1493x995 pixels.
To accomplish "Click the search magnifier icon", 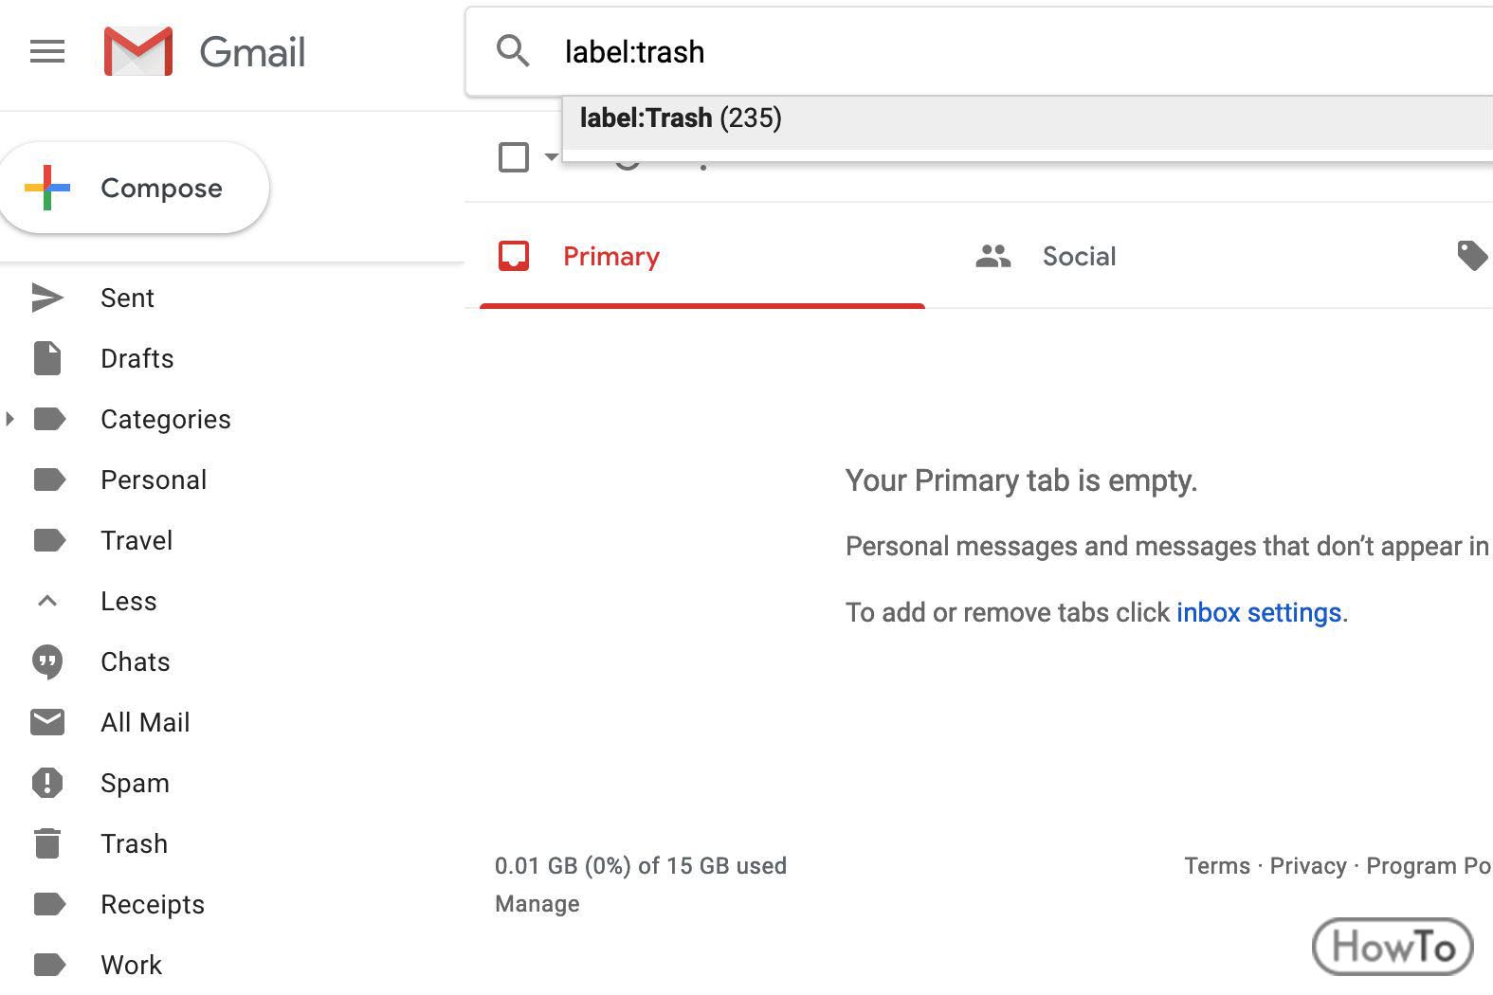I will tap(513, 51).
